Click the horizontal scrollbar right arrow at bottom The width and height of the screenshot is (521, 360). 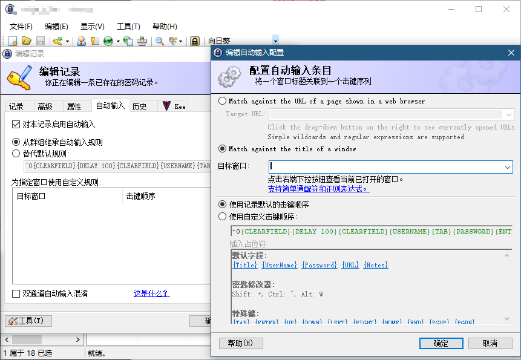pos(77,340)
